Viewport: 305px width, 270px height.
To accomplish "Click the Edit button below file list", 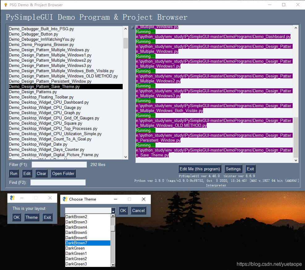I will point(27,173).
